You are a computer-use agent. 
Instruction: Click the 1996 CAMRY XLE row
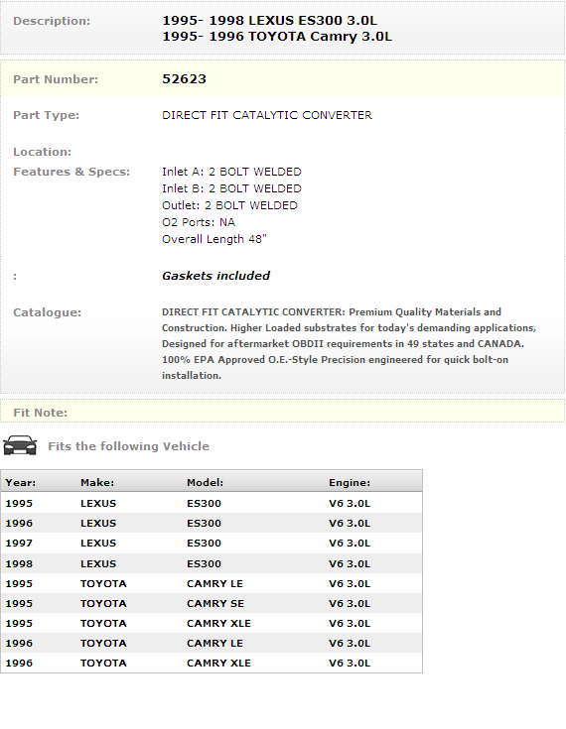click(x=212, y=663)
